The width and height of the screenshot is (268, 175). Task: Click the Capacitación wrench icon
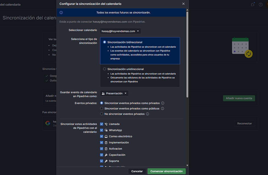click(x=106, y=155)
